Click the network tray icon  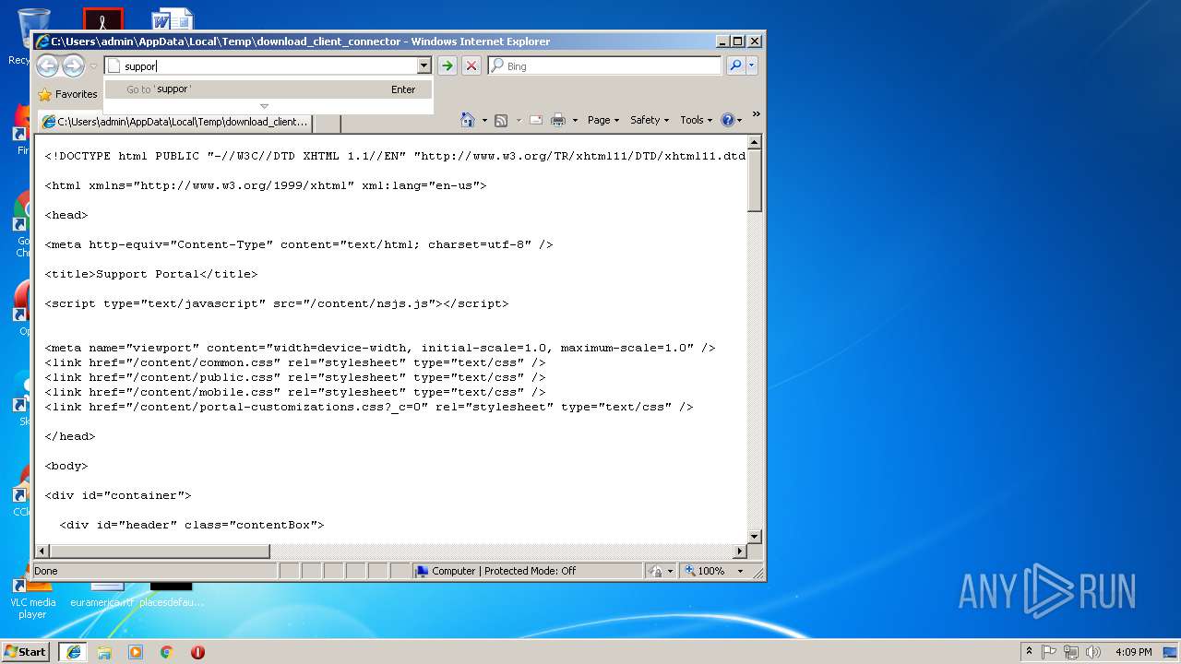(1071, 652)
